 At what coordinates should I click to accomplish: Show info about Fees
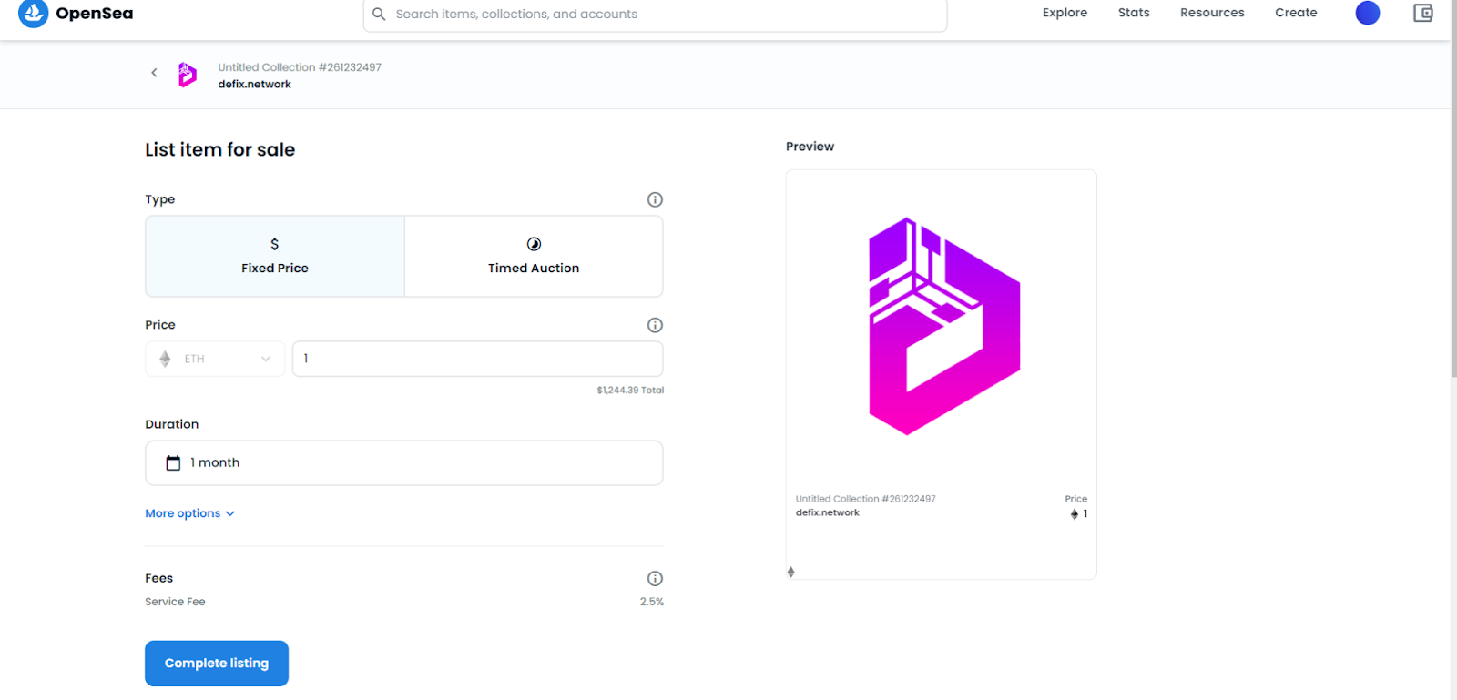(x=655, y=578)
